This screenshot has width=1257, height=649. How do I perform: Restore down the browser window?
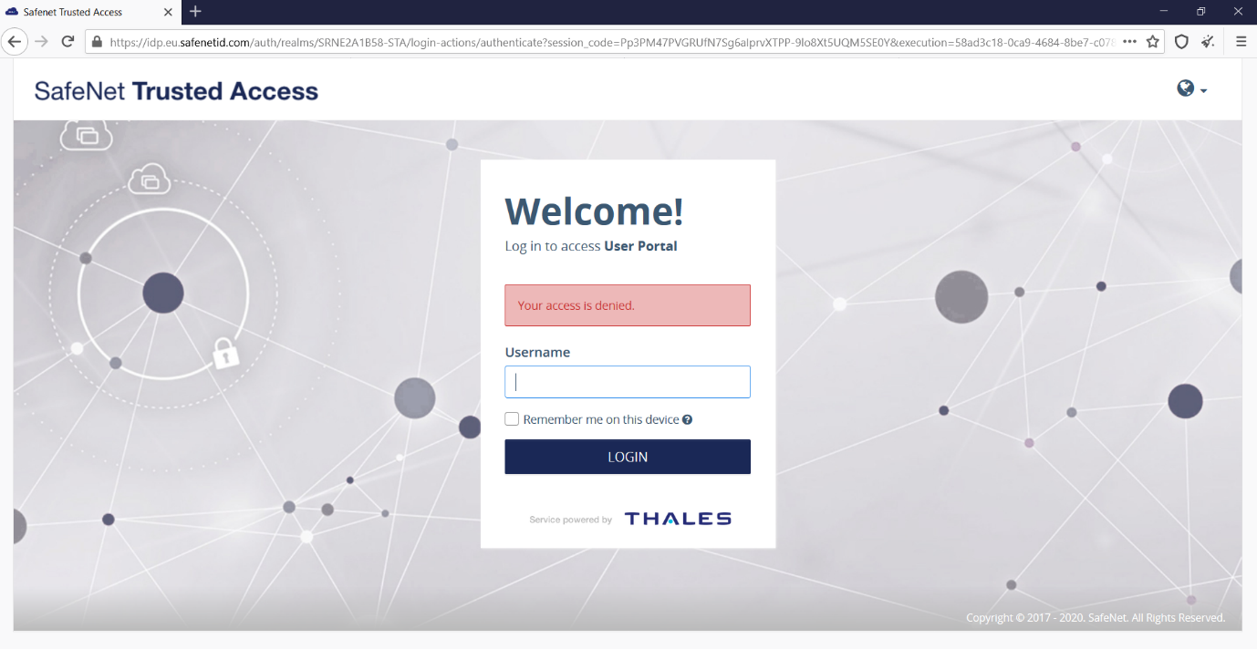1200,12
